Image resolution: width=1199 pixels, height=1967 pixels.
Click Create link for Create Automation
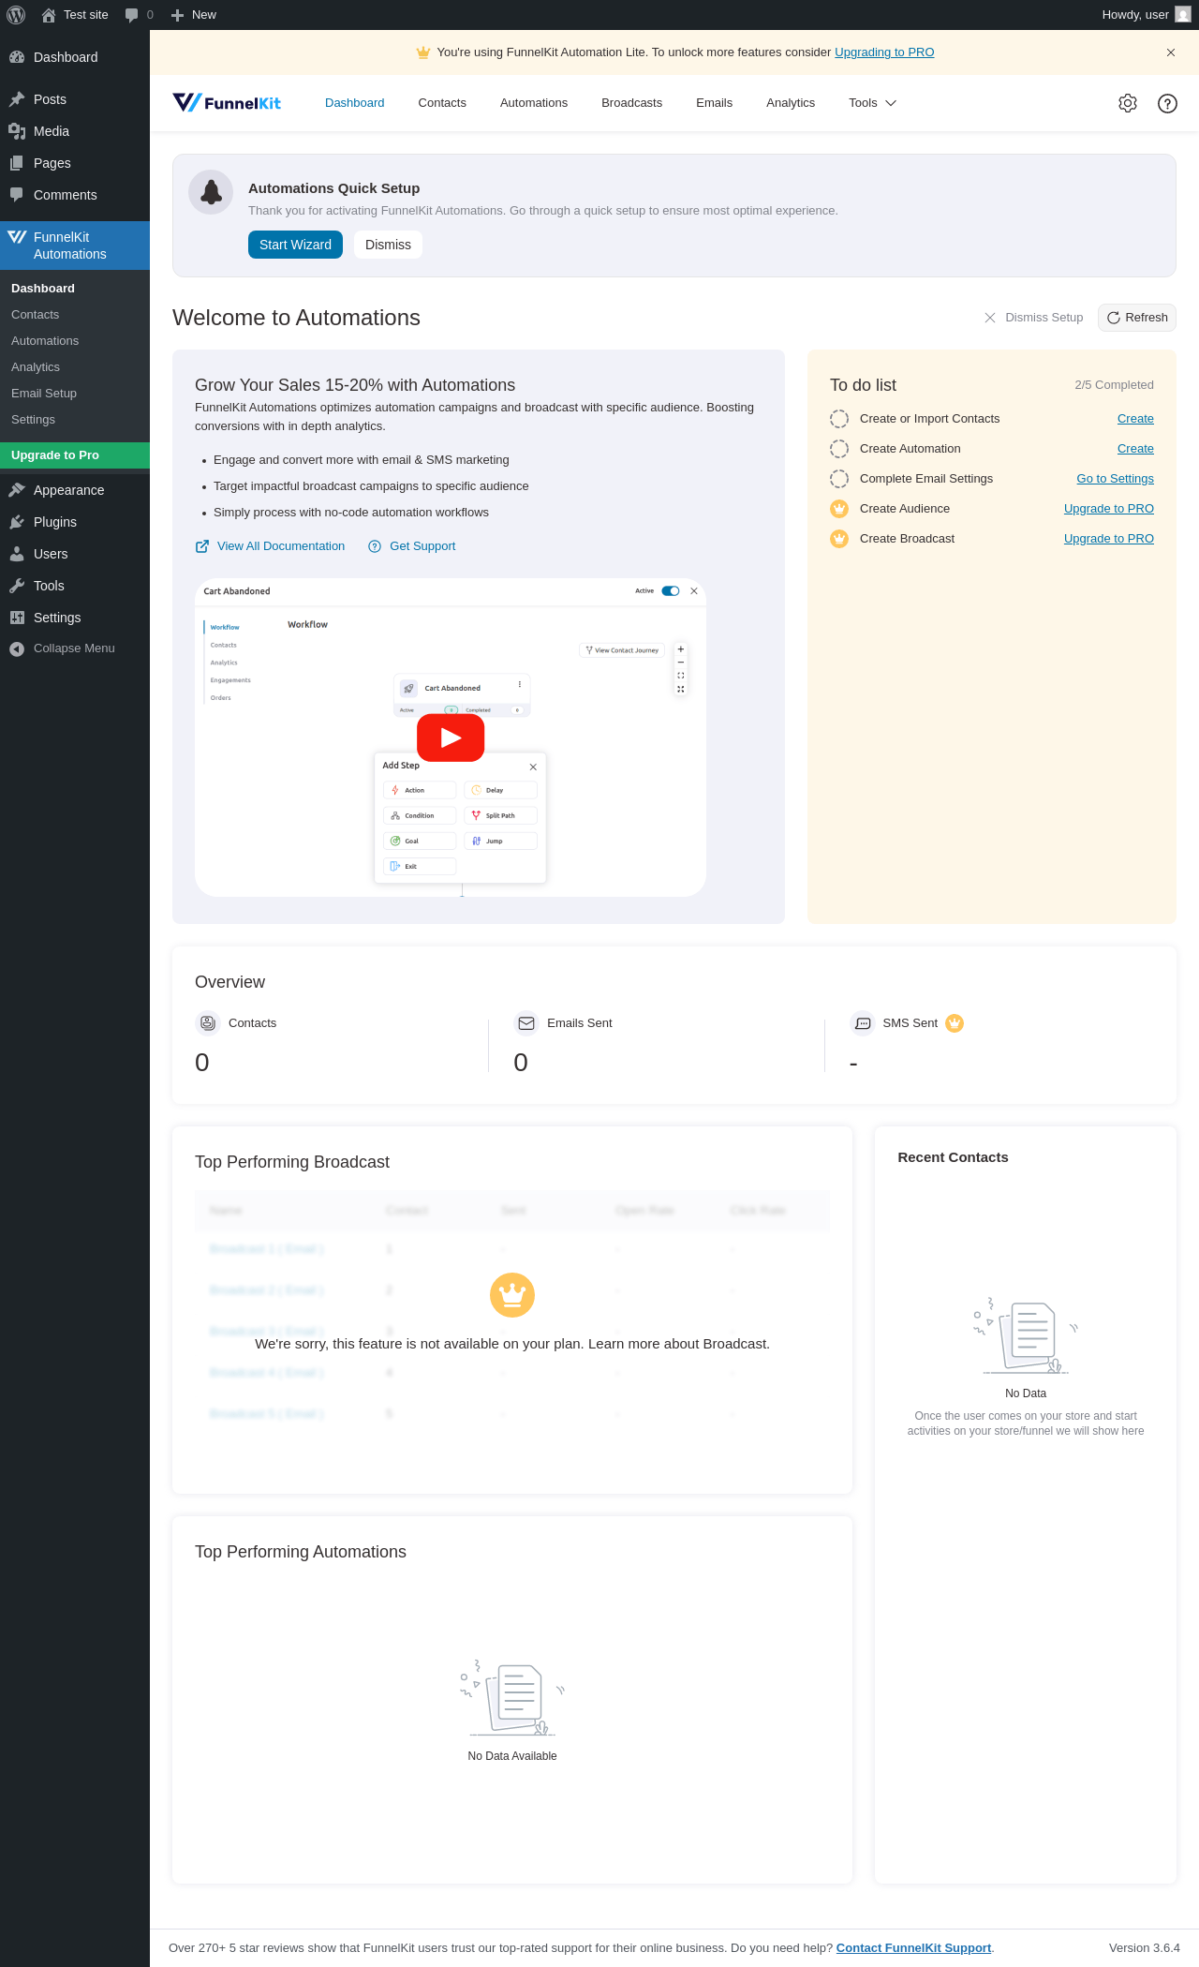point(1135,449)
